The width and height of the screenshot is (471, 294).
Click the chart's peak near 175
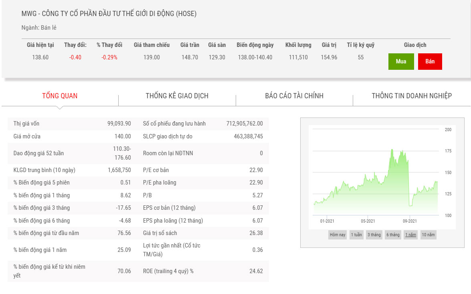391,150
